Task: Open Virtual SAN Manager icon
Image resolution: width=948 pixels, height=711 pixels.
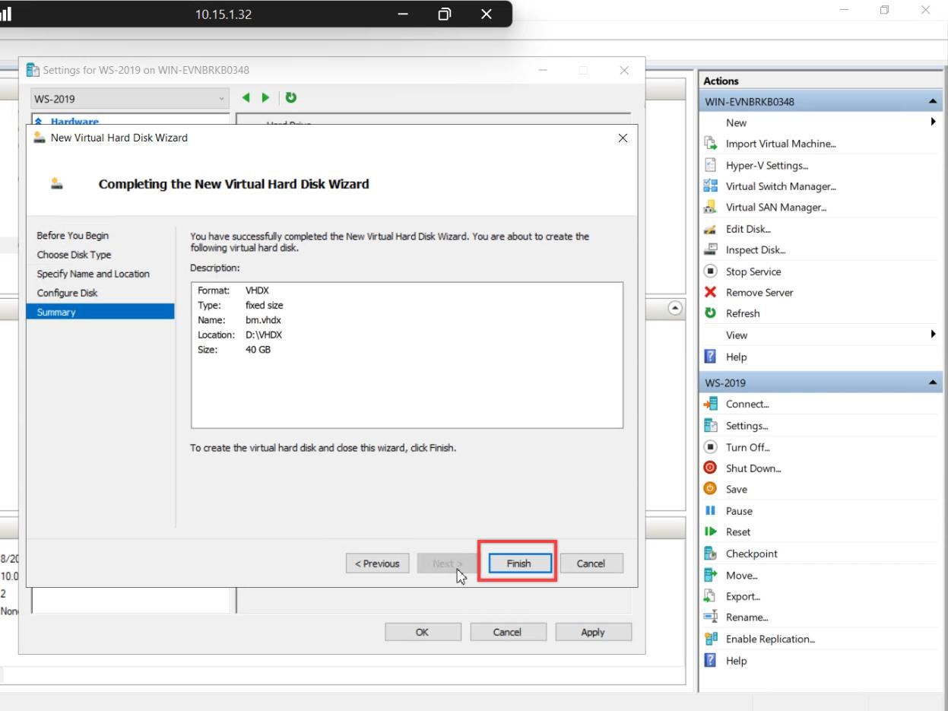Action: tap(712, 208)
